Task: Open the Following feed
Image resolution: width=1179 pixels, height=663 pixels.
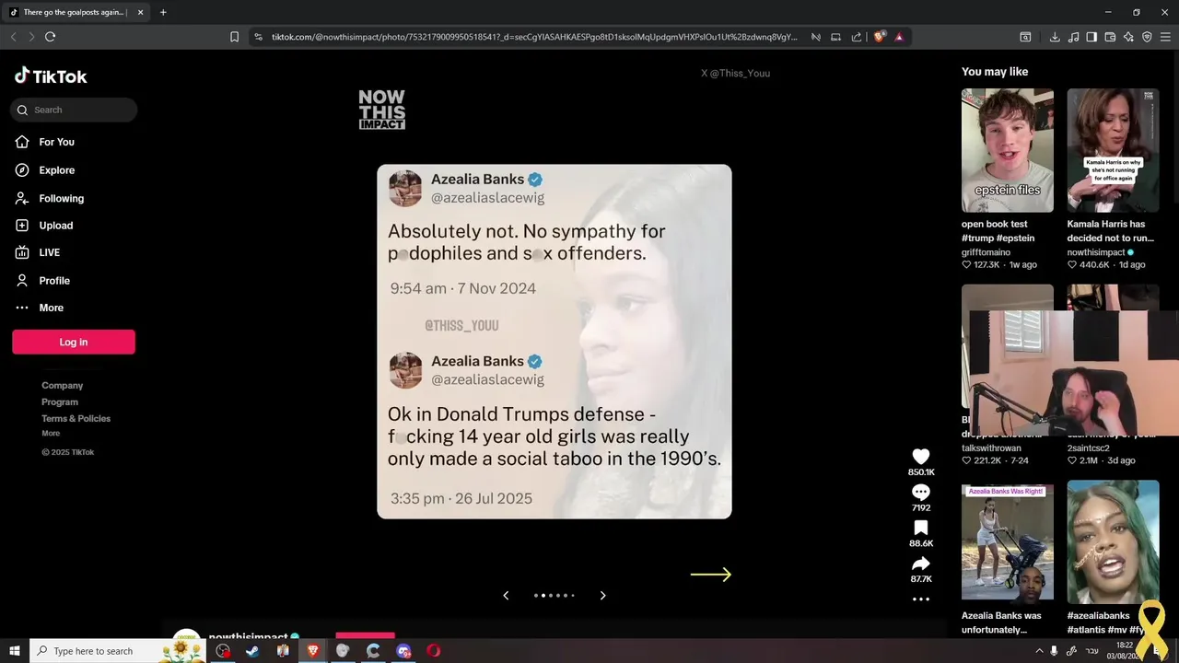Action: [50, 198]
